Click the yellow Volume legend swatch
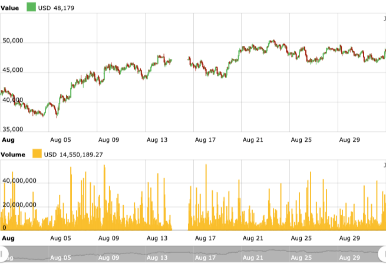386x264 pixels. tap(37, 154)
